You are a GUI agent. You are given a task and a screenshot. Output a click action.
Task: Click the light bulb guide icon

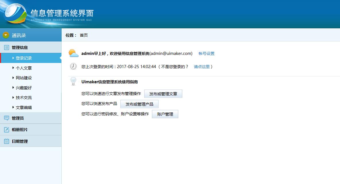73,82
